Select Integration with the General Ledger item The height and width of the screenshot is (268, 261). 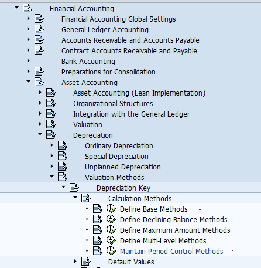point(131,114)
